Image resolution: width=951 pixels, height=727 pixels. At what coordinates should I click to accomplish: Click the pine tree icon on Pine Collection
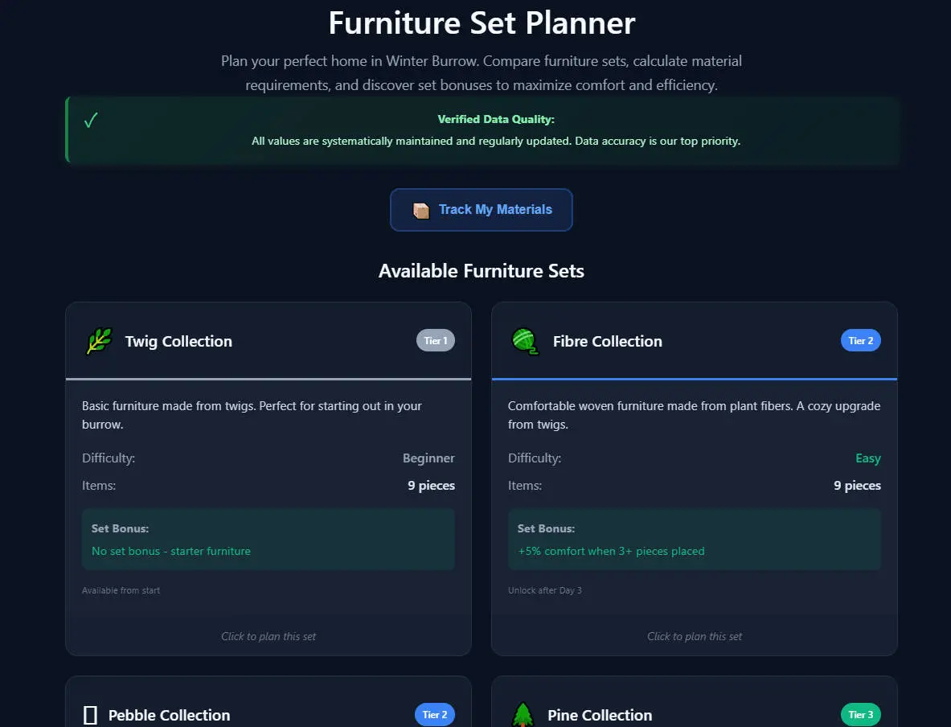(x=523, y=714)
